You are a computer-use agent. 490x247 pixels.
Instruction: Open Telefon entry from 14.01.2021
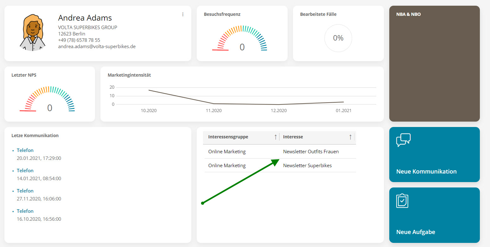click(25, 170)
